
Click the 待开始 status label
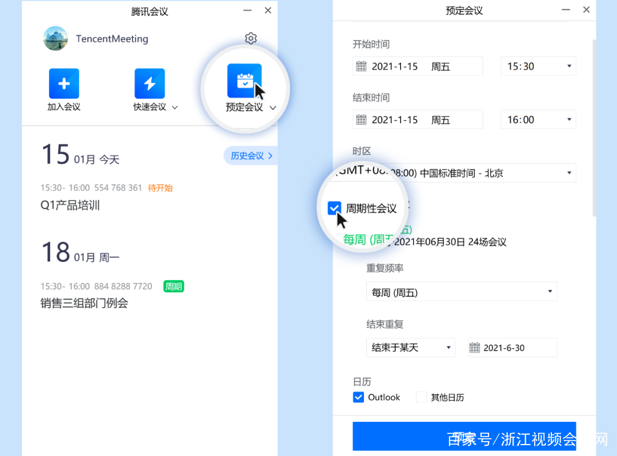(160, 188)
